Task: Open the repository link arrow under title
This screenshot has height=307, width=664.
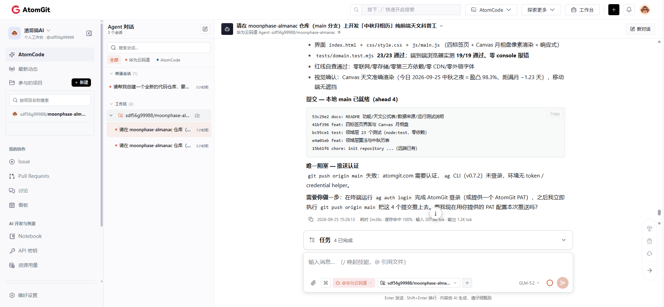Action: coord(339,32)
